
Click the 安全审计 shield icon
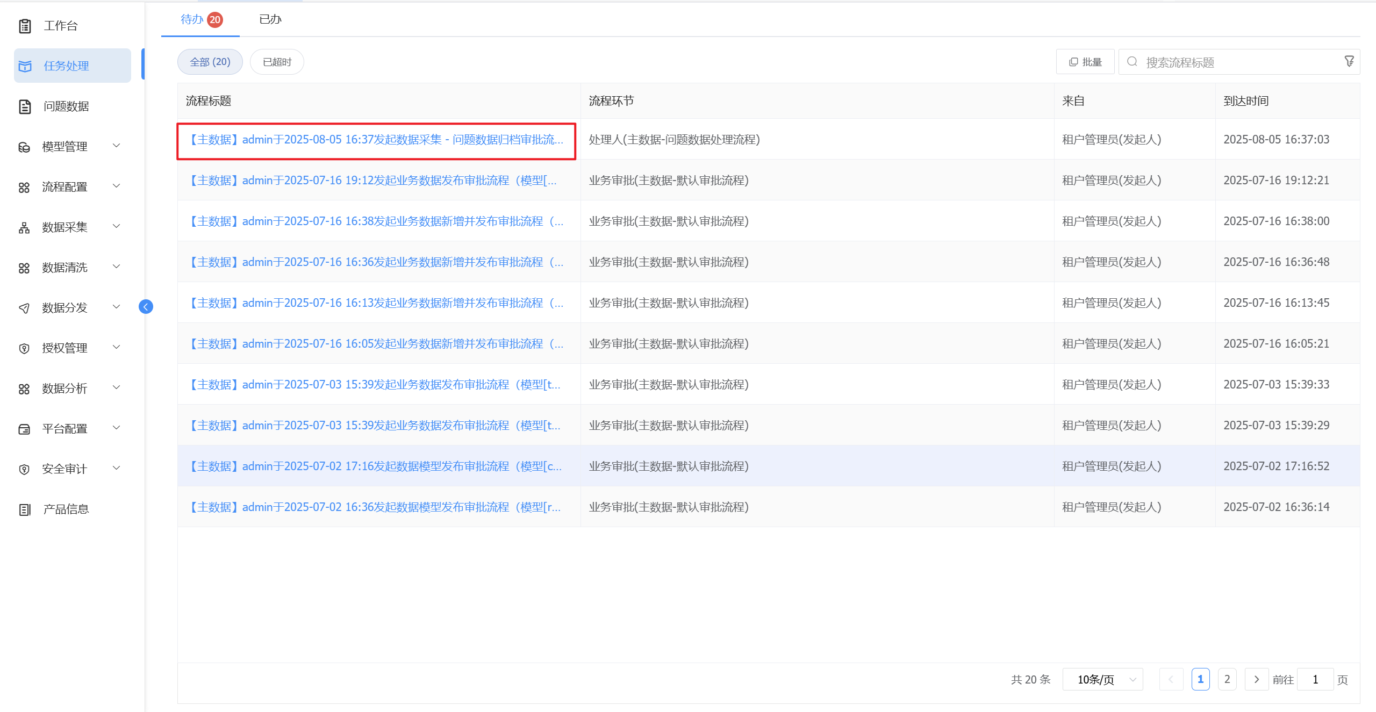click(24, 469)
